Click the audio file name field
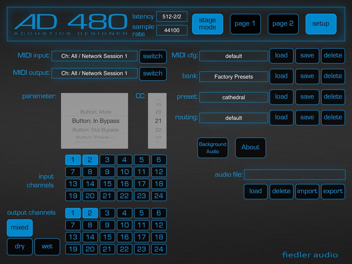Viewport: 352px width, 264px height. [x=295, y=175]
